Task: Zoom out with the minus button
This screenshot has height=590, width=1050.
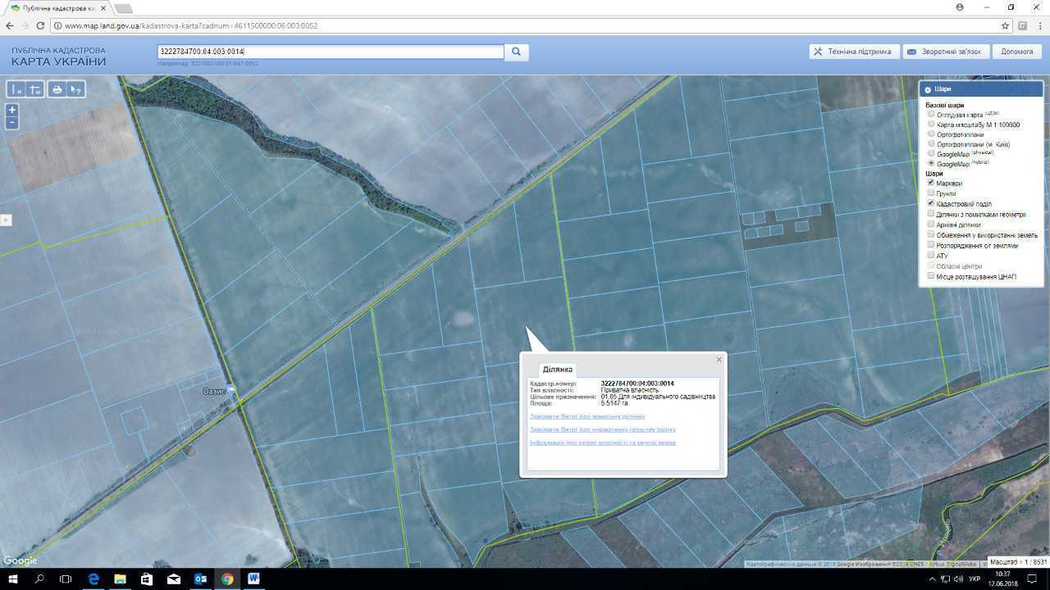Action: point(12,123)
